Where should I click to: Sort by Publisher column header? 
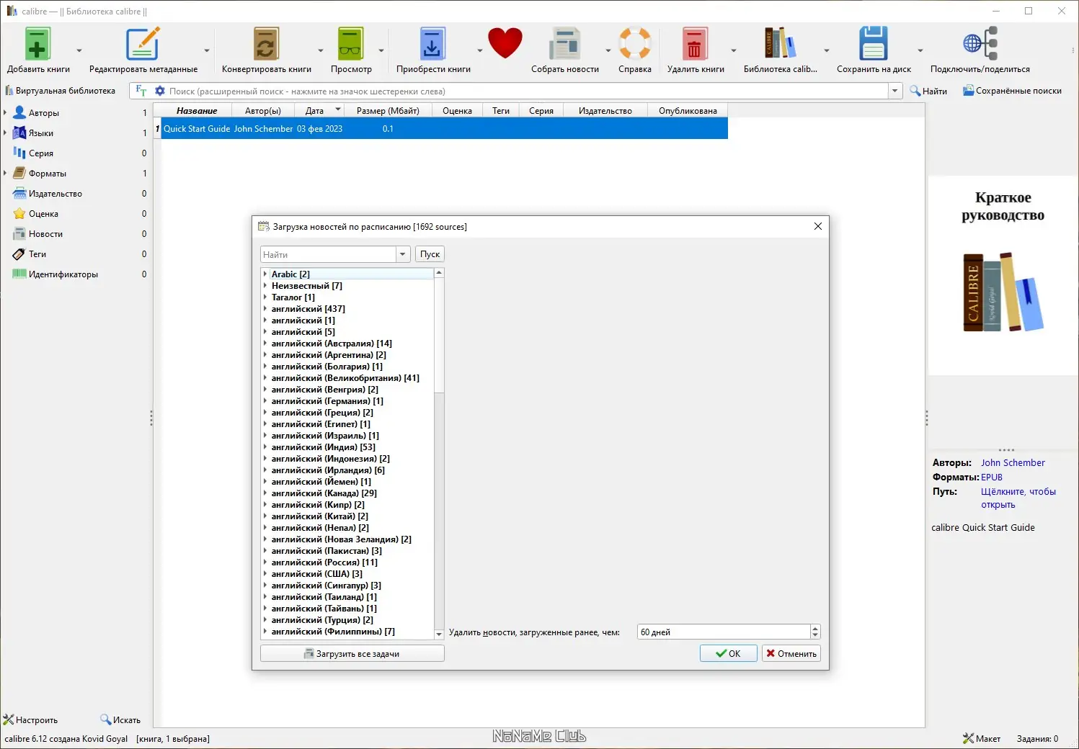tap(605, 110)
